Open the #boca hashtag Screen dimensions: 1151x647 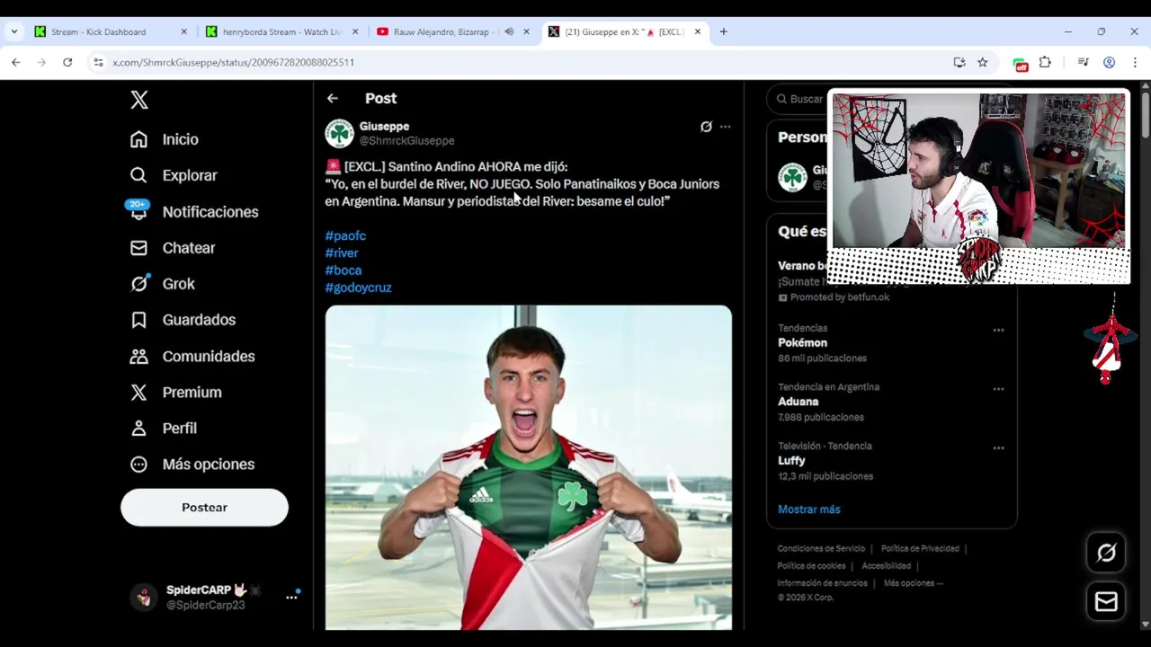tap(344, 270)
